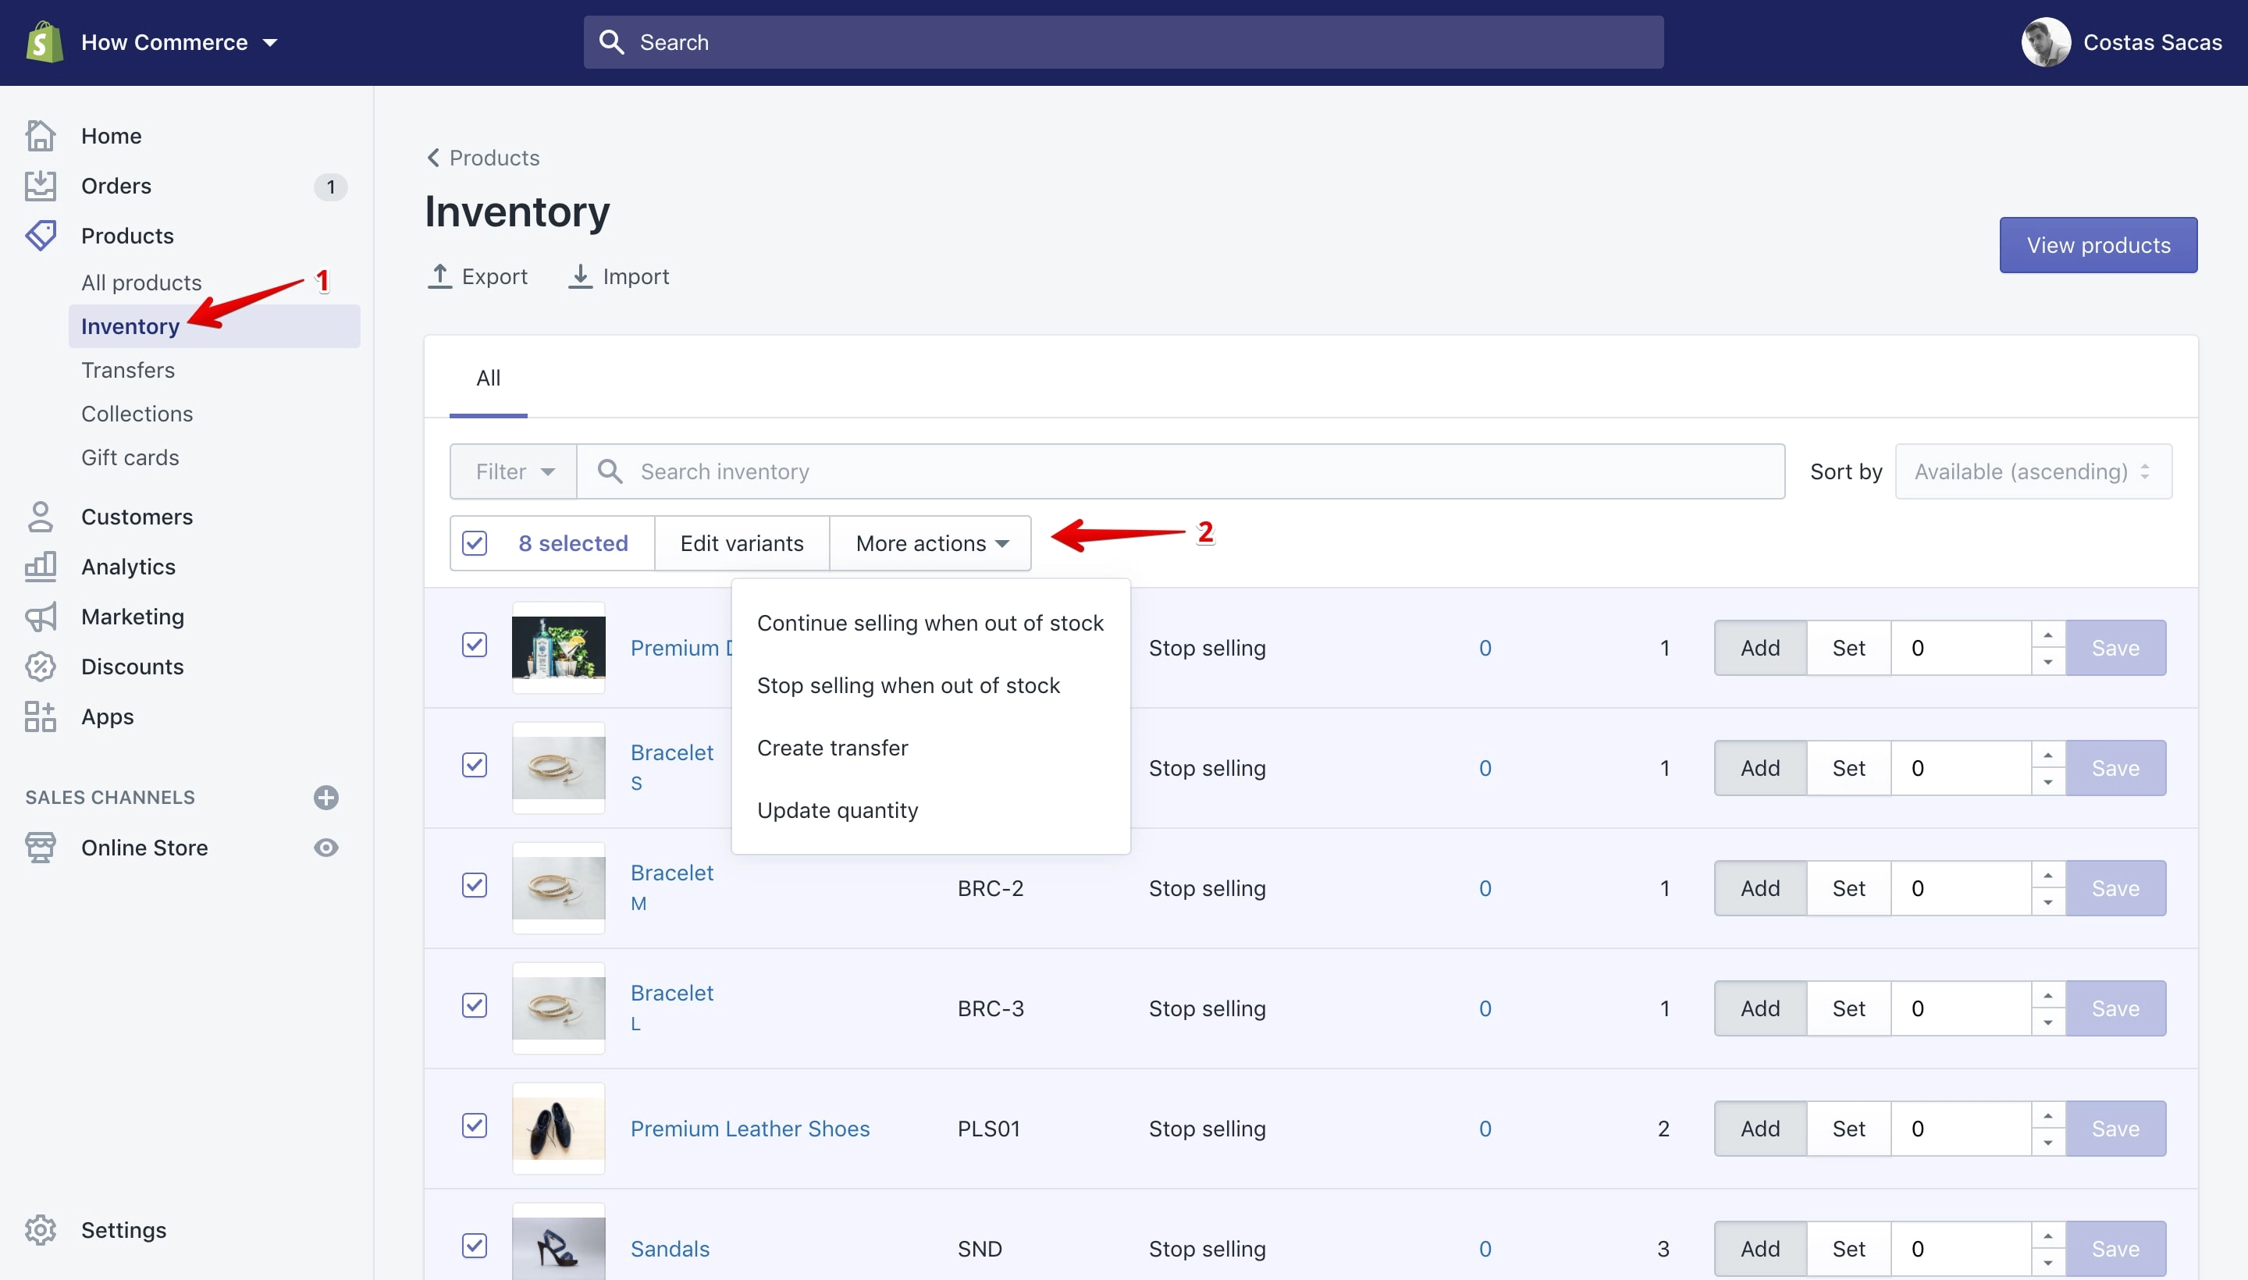The image size is (2248, 1280).
Task: Open Collections in the sidebar
Action: (x=137, y=414)
